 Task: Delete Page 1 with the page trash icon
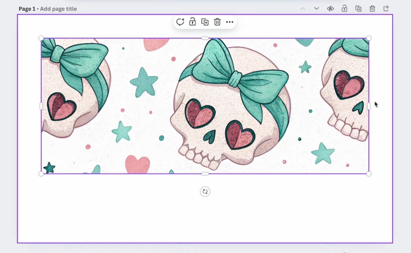pos(372,9)
